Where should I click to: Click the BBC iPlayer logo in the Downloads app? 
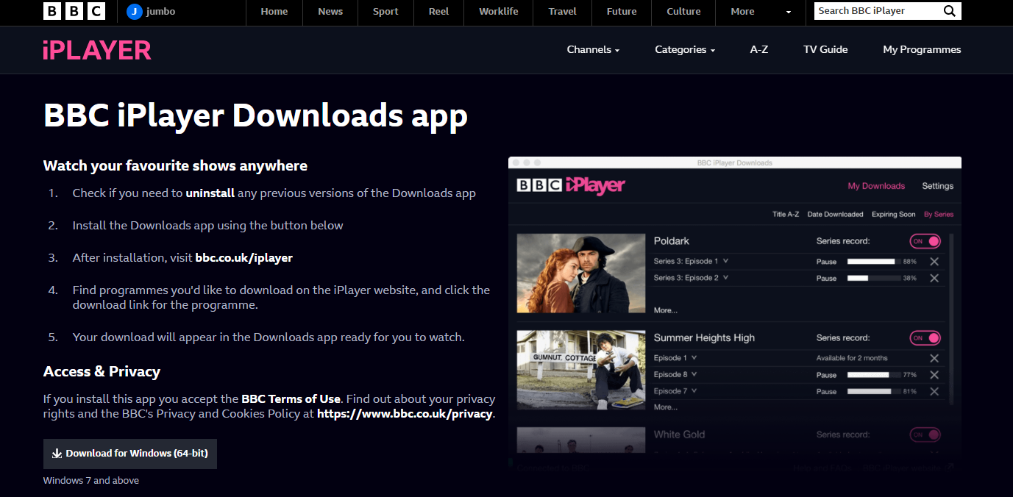pos(571,186)
